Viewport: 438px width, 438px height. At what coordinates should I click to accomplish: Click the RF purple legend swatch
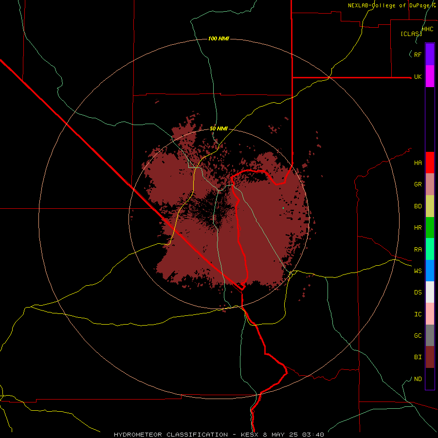click(x=430, y=54)
